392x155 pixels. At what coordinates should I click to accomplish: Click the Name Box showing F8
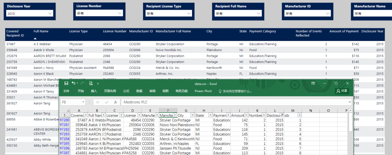[x=71, y=102]
